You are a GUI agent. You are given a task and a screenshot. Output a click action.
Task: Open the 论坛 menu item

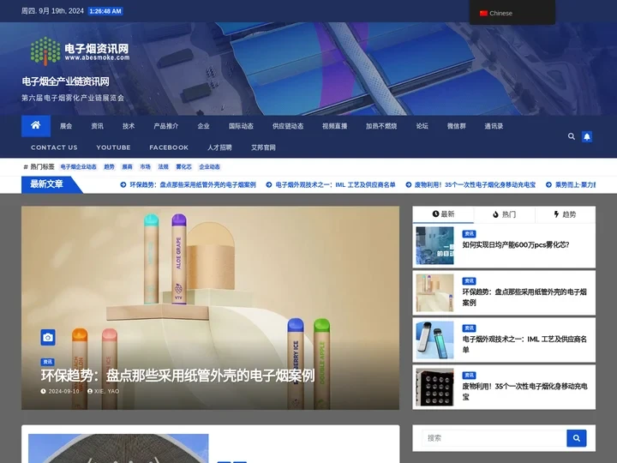click(422, 126)
